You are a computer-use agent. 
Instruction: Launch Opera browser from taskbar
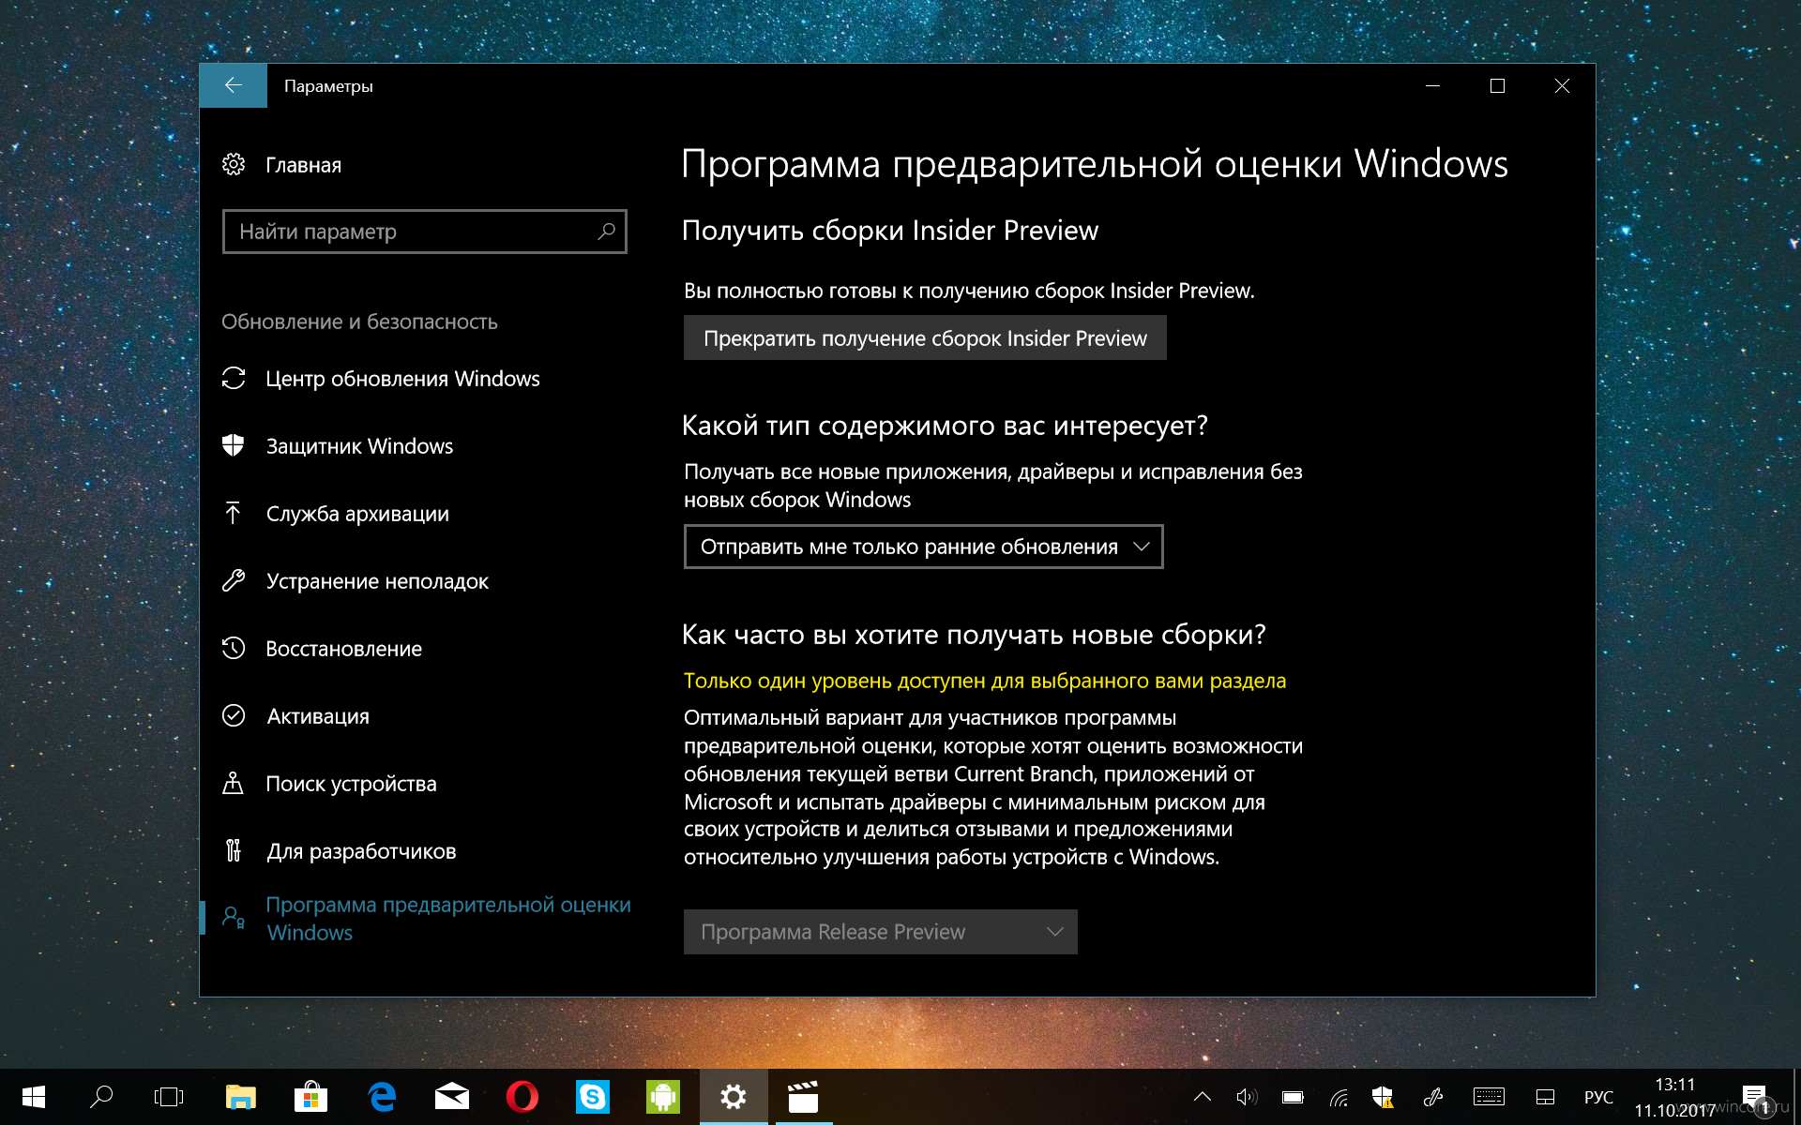tap(522, 1097)
